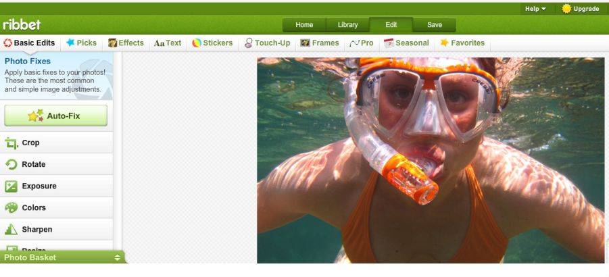The height and width of the screenshot is (277, 609).
Task: Open the Exposure adjustment icon
Action: [x=11, y=186]
